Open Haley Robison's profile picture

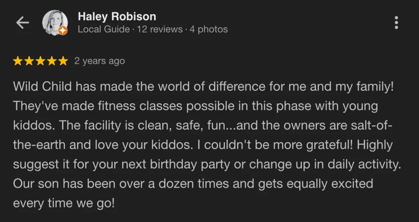(x=54, y=22)
